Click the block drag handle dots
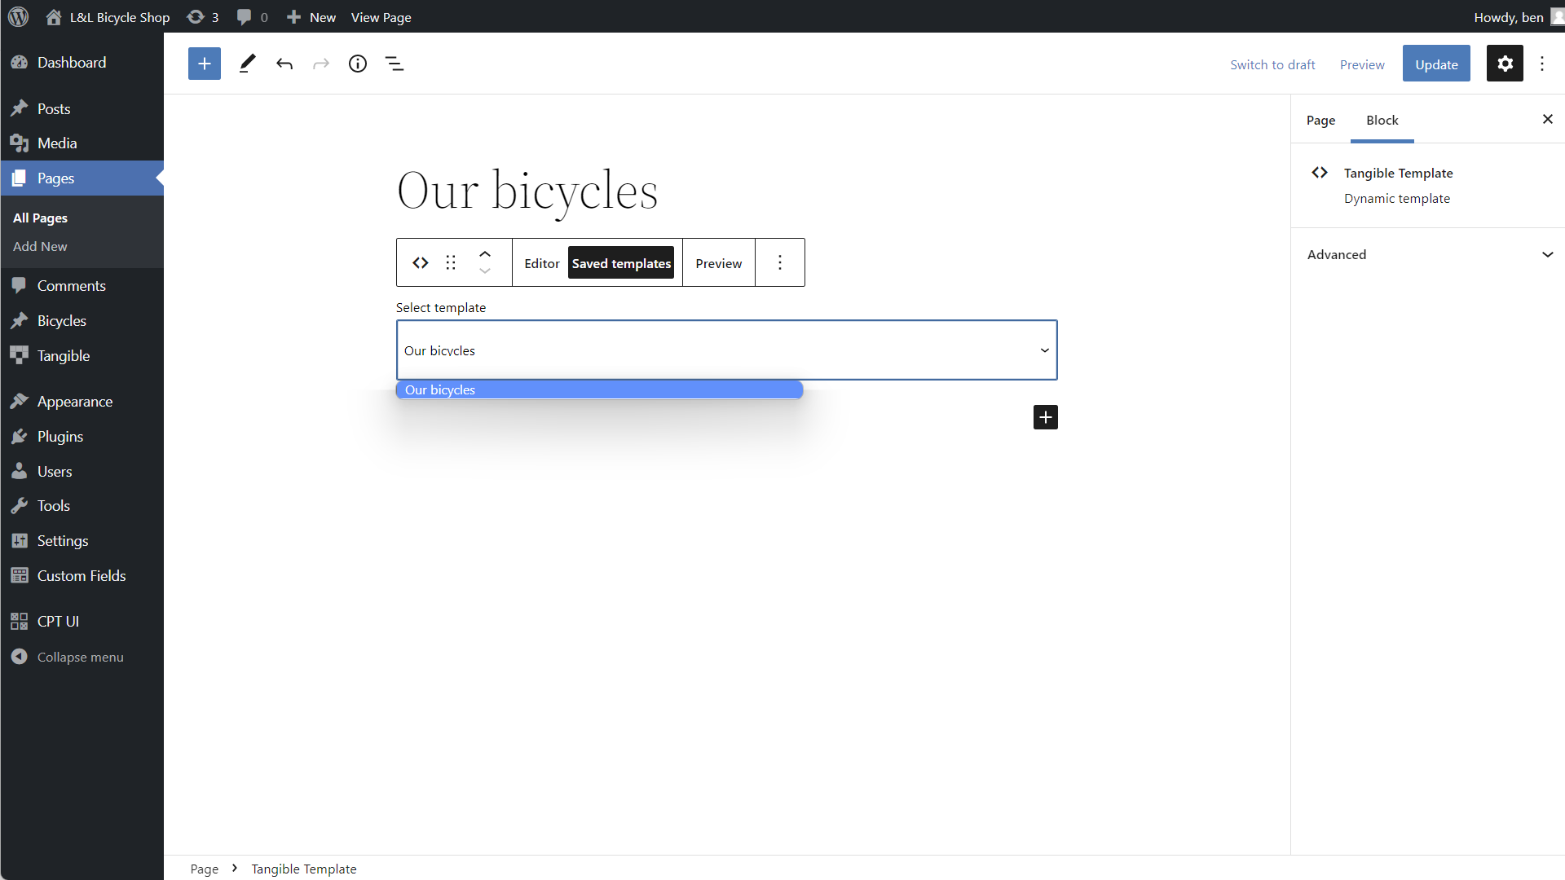This screenshot has height=880, width=1565. pos(451,262)
